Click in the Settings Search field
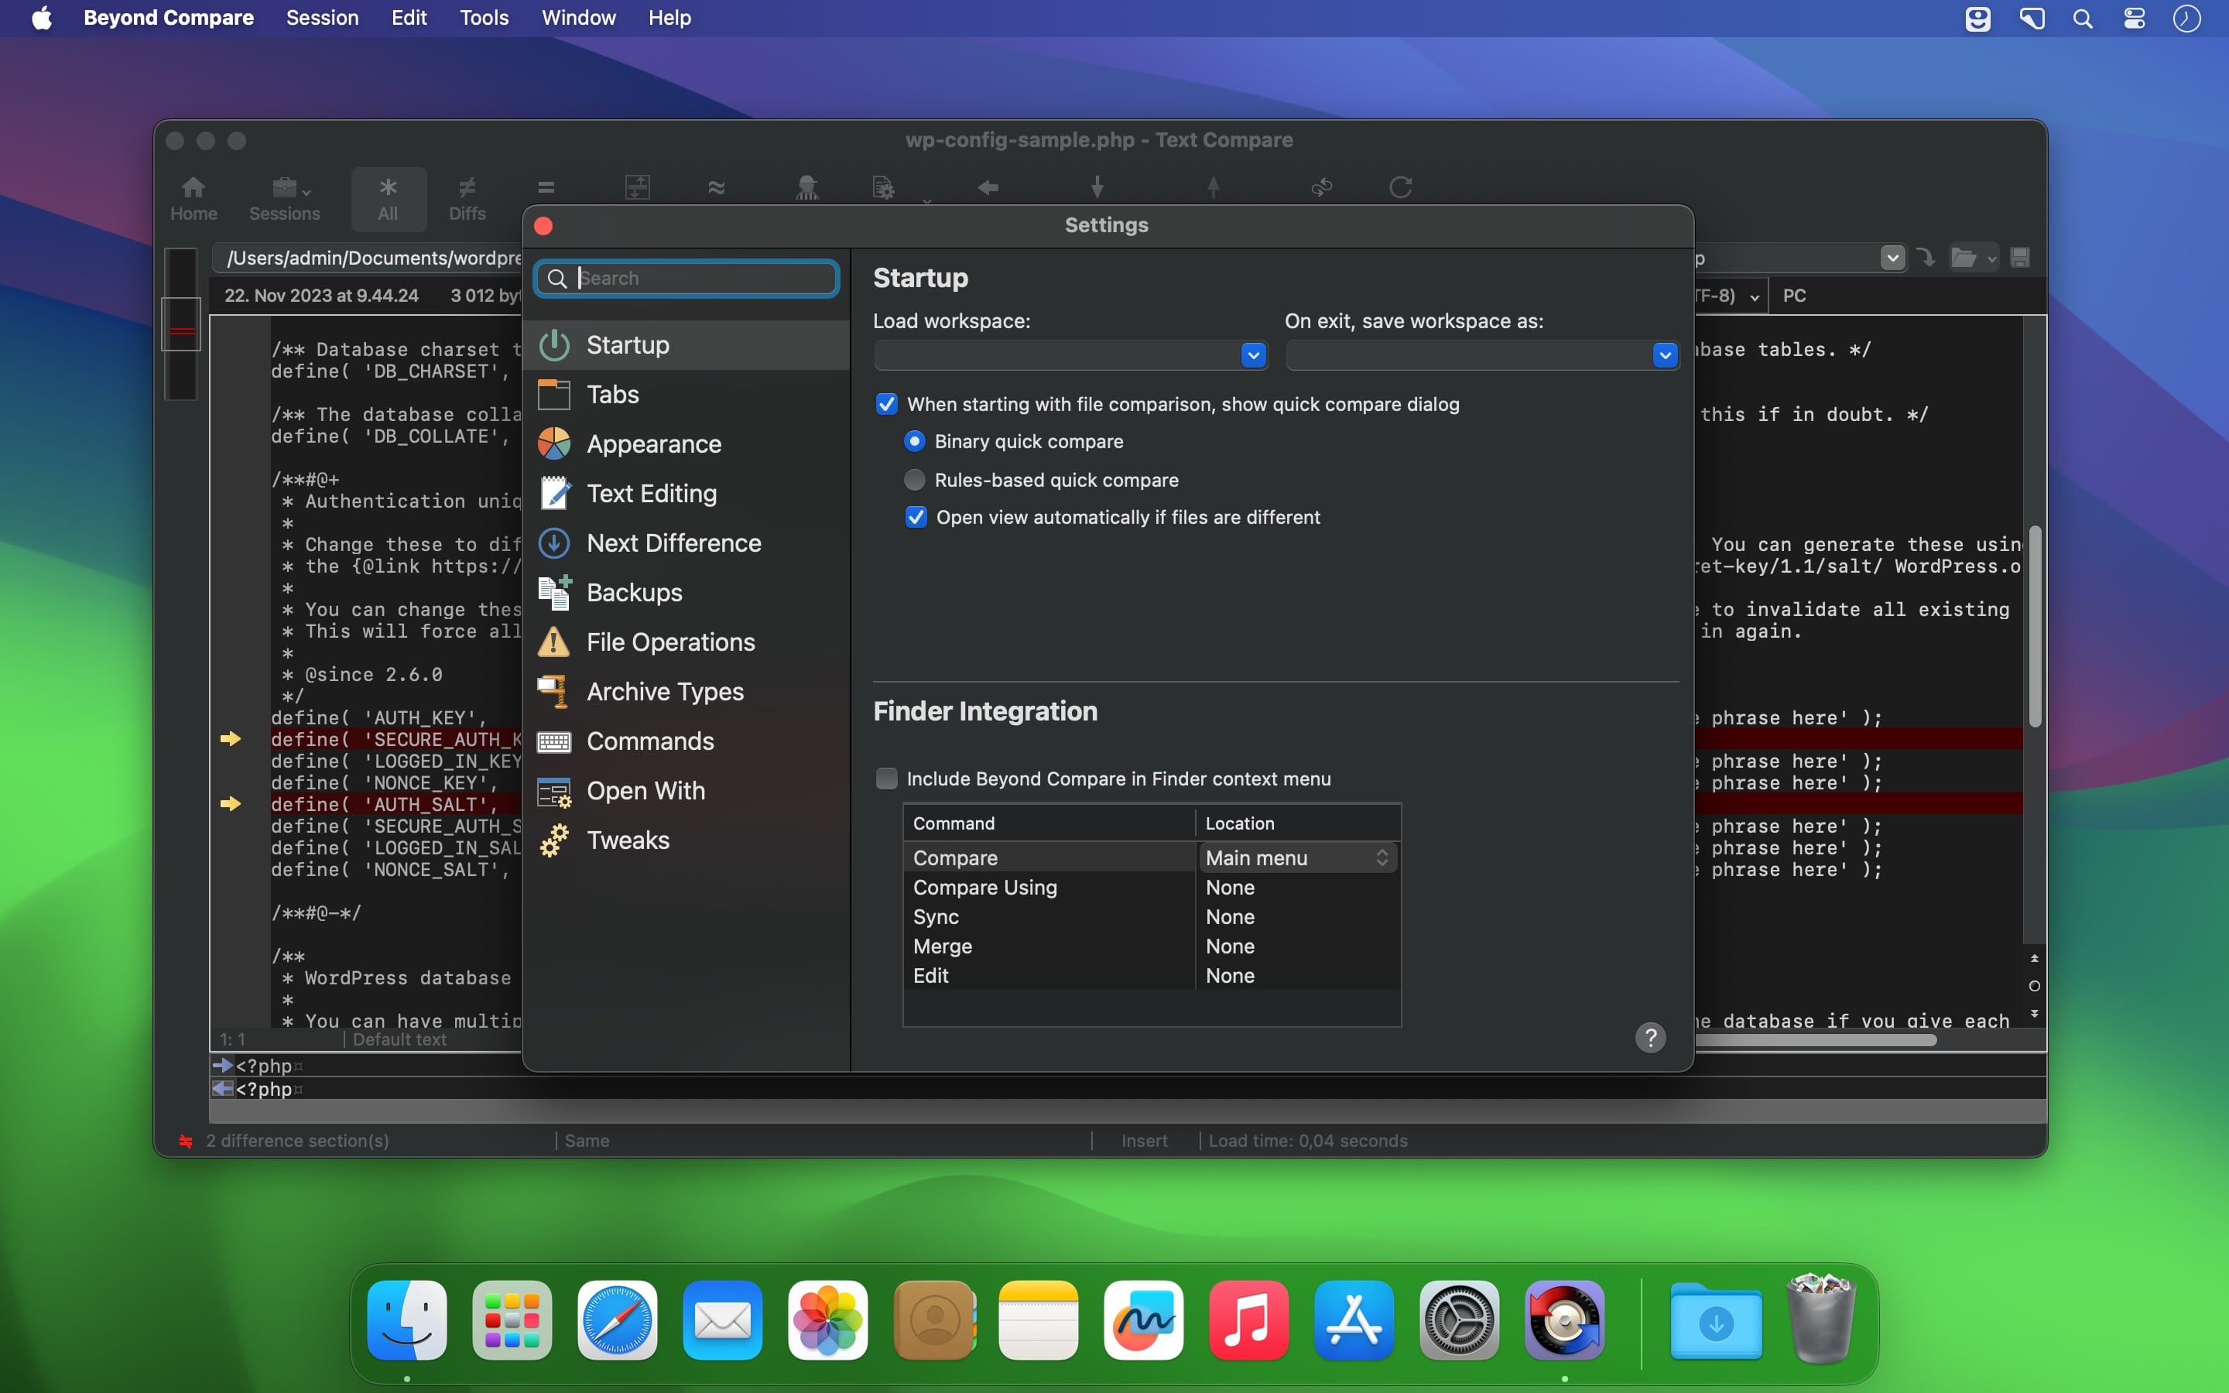Image resolution: width=2229 pixels, height=1393 pixels. (x=687, y=279)
